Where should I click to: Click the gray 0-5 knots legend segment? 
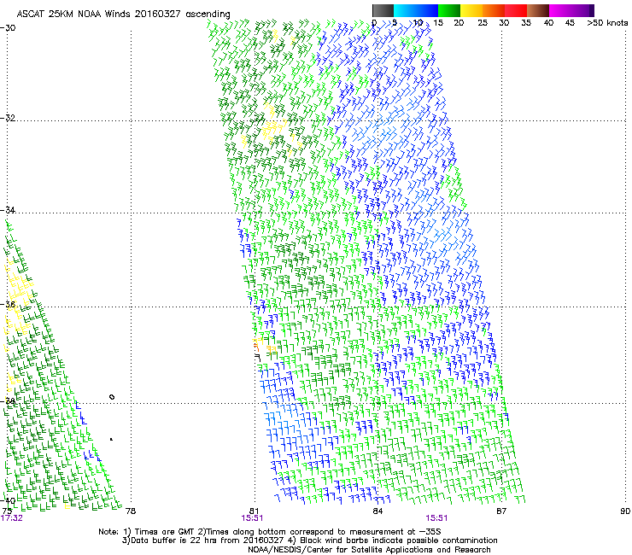tap(383, 10)
